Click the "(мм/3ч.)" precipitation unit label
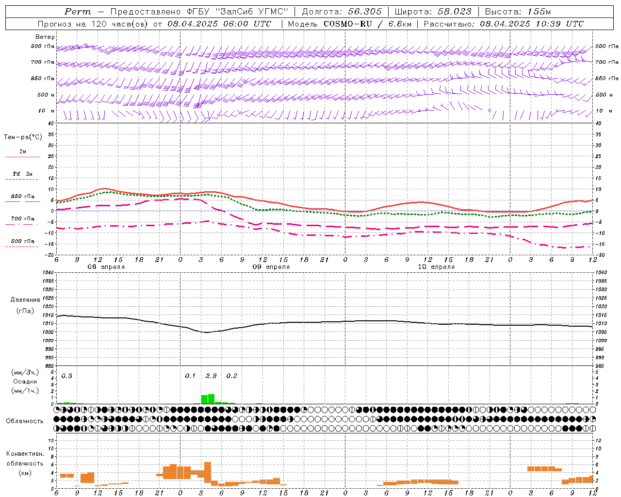Screen dimensions: 621x497 (x=25, y=372)
